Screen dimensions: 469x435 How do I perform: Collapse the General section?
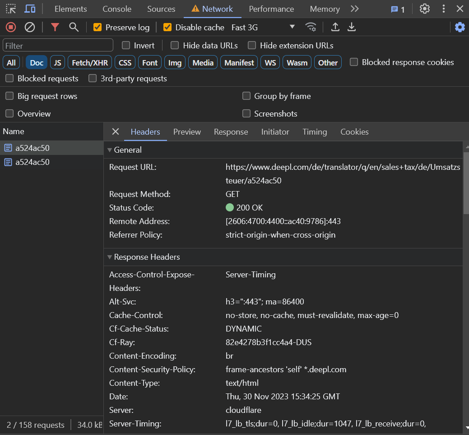[110, 150]
